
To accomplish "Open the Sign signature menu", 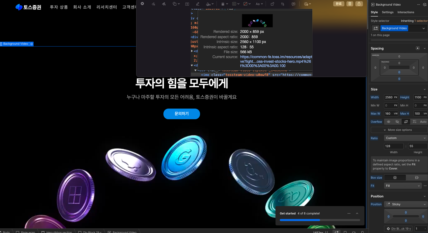I will (x=210, y=4).
